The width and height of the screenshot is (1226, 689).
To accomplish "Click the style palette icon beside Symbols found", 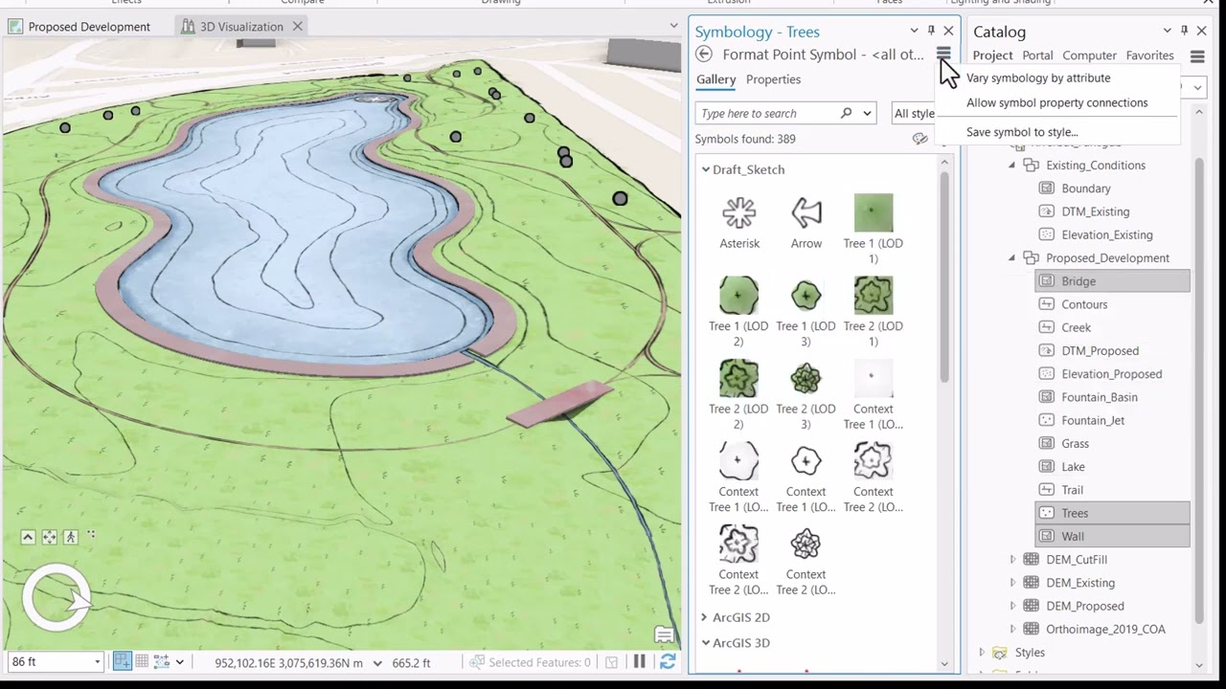I will tap(919, 139).
